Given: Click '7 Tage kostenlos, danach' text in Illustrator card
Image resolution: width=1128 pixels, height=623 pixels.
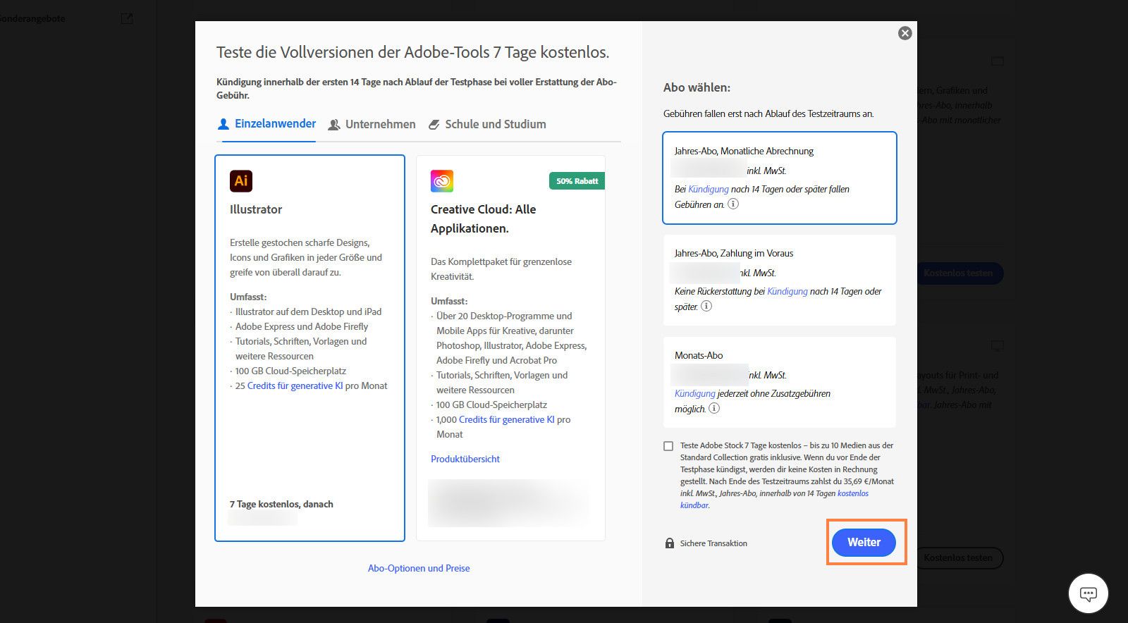Looking at the screenshot, I should coord(281,504).
